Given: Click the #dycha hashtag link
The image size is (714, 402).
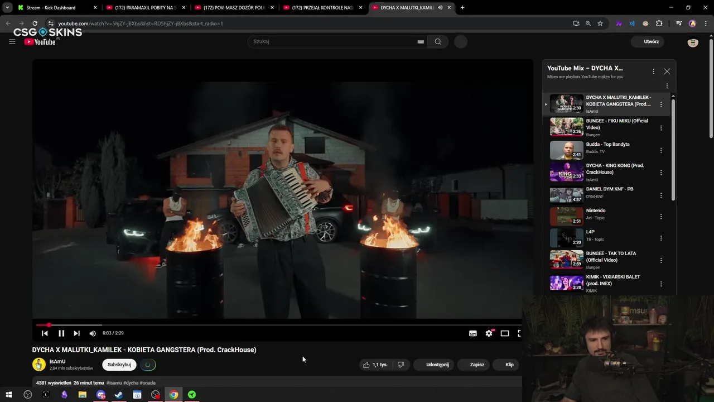Looking at the screenshot, I should (x=131, y=383).
